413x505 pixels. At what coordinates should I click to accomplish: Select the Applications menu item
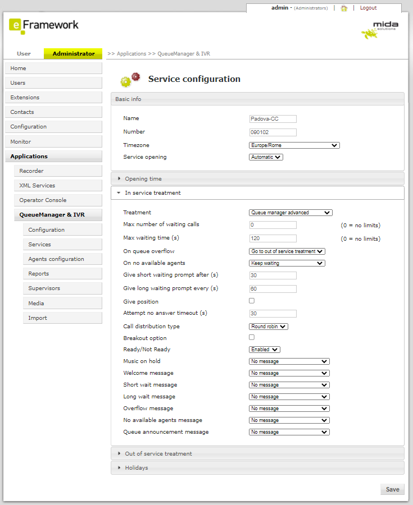pyautogui.click(x=53, y=156)
